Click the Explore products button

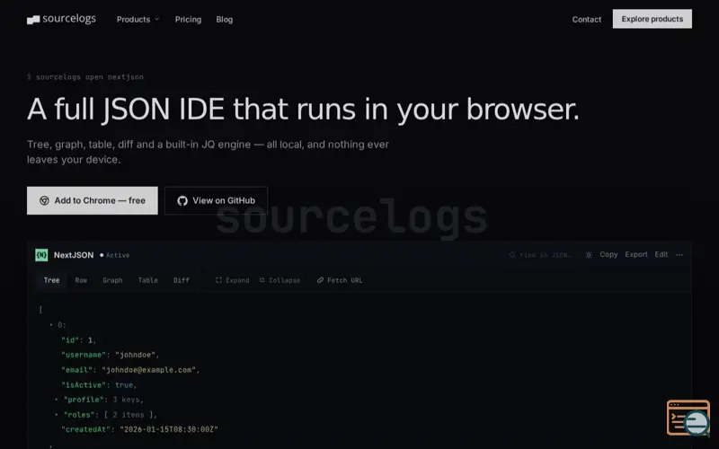[x=652, y=19]
